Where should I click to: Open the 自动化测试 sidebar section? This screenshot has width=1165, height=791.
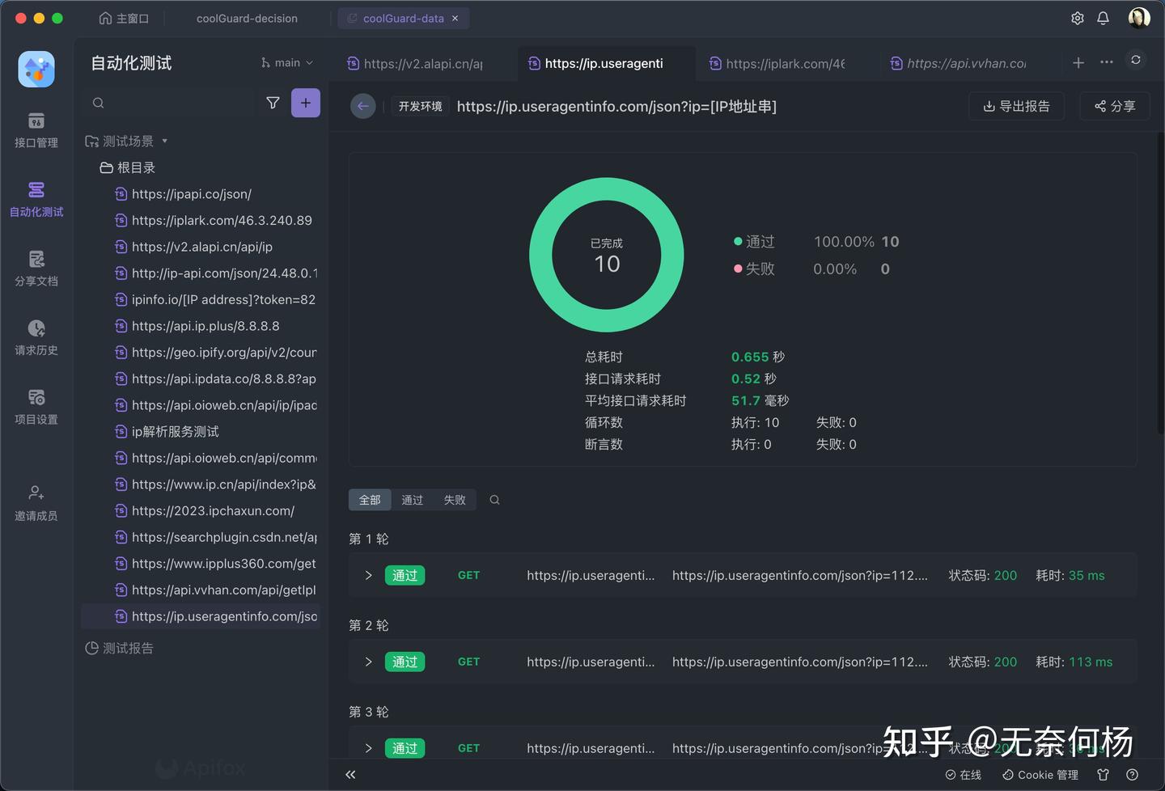(36, 200)
